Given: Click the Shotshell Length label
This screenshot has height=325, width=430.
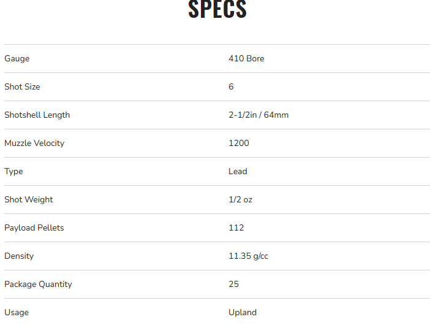Looking at the screenshot, I should click(37, 115).
